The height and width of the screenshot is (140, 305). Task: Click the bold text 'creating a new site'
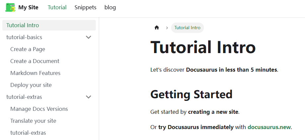(213, 112)
